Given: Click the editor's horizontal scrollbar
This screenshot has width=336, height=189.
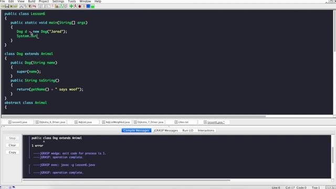Looking at the screenshot, I should tap(134, 117).
